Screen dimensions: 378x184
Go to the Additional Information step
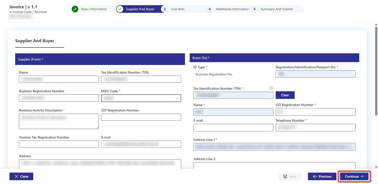tap(232, 9)
